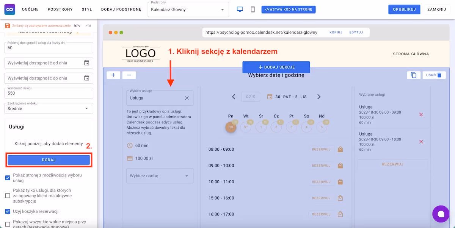Click the redo arrow icon
Screen dimensions: 455x228
point(88,26)
